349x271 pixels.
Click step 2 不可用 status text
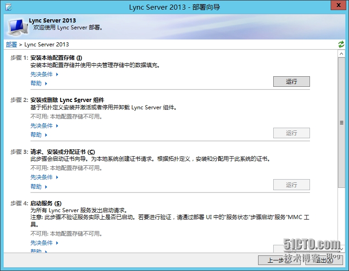tap(66, 117)
